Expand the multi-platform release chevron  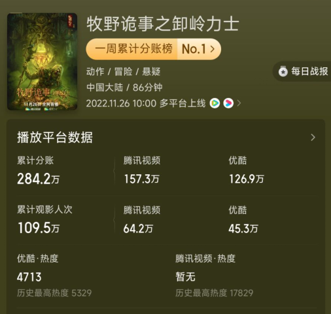[x=239, y=103]
